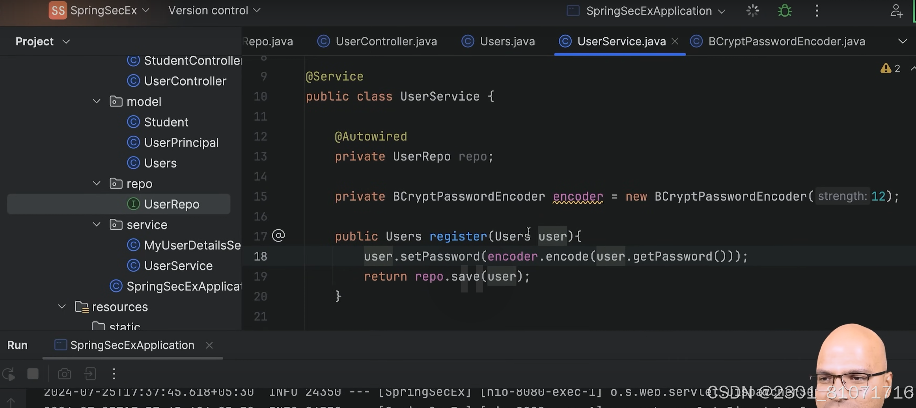The image size is (916, 408).
Task: Open the Version control dropdown
Action: pos(213,10)
